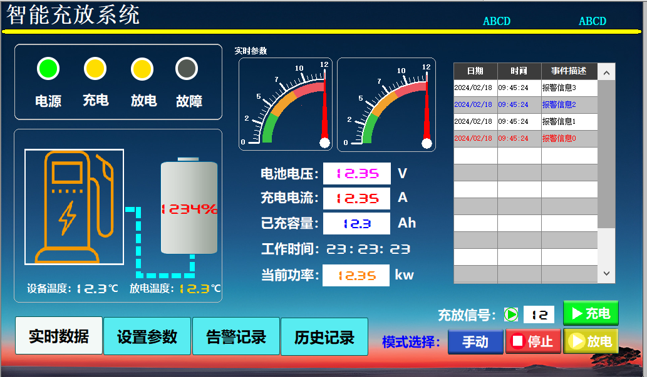
Task: Click the green play icon beside 充放信号
Action: coord(510,314)
